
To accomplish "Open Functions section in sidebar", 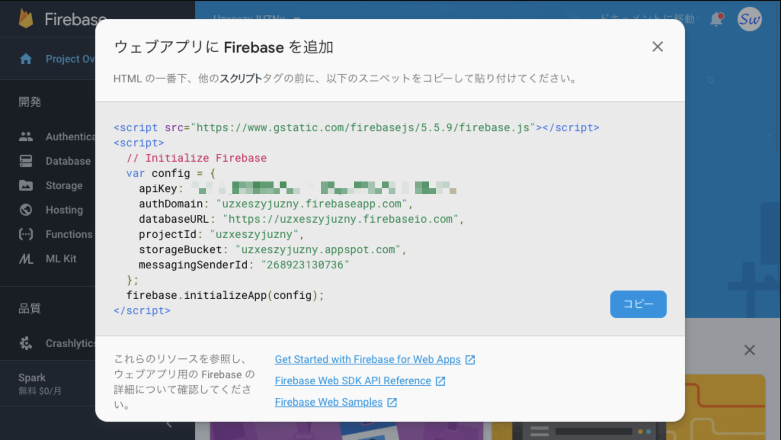I will pos(69,234).
